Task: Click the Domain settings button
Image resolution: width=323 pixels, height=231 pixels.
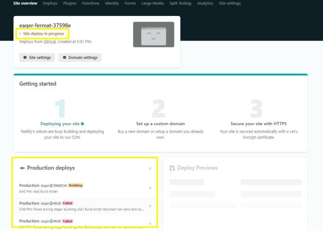Action: pyautogui.click(x=80, y=57)
